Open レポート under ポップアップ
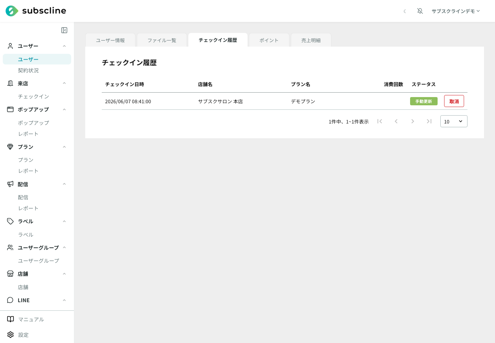Screen dimensions: 495x343 [28, 134]
